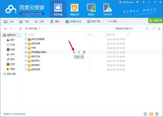This screenshot has height=117, width=163.
Task: Click download icon on 网络硬盘收藏夹 row
Action: point(79,52)
